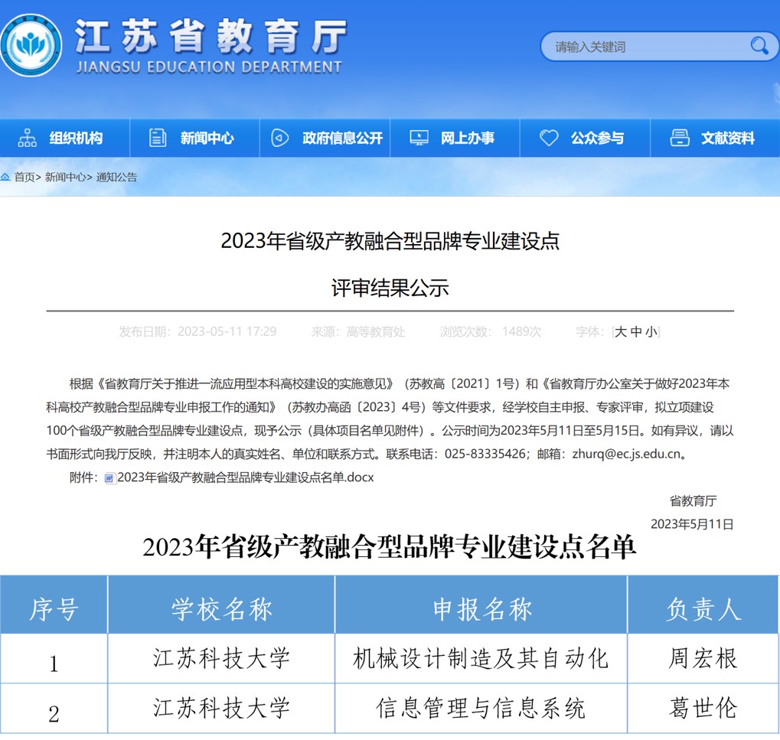The height and width of the screenshot is (740, 780).
Task: Select the 小 font size option
Action: tap(652, 331)
